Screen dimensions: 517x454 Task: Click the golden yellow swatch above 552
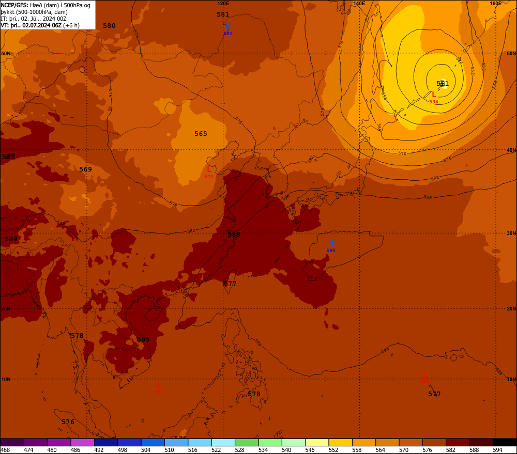pyautogui.click(x=340, y=443)
